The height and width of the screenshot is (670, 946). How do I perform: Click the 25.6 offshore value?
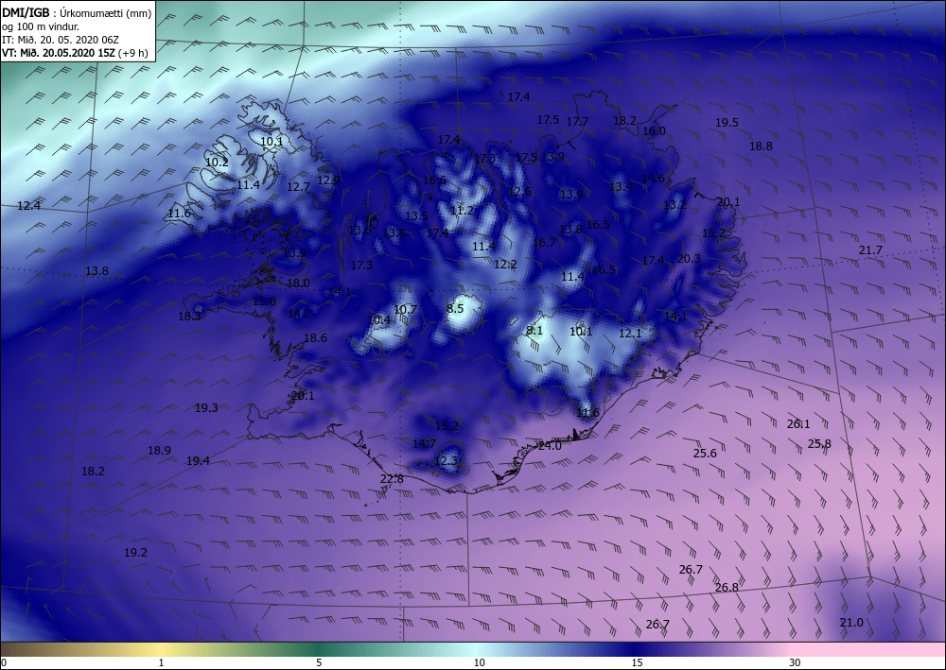coord(705,453)
